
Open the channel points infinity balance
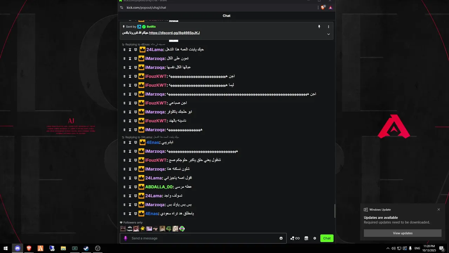pos(295,238)
